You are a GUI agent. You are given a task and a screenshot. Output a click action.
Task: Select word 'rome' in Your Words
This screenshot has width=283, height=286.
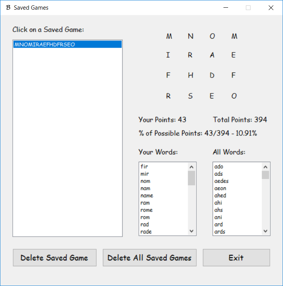click(x=147, y=210)
